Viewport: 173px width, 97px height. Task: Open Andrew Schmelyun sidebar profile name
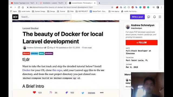point(142,25)
